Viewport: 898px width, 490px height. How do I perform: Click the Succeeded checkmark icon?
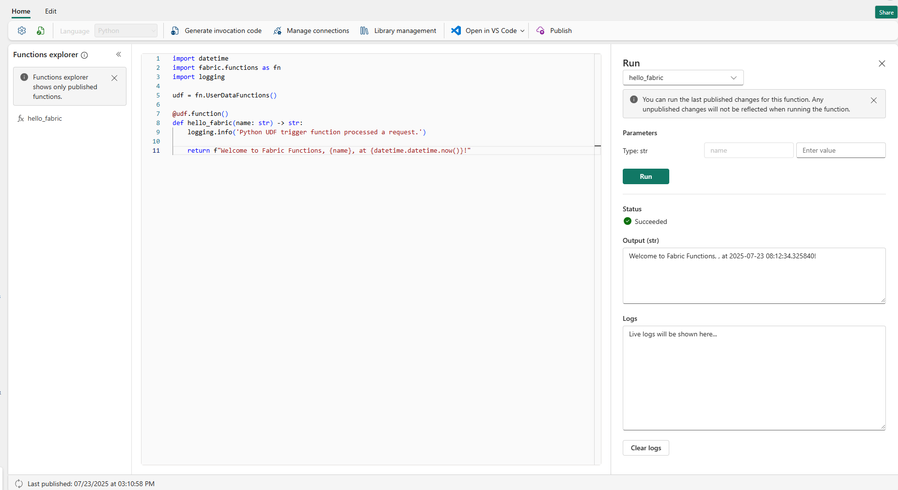click(x=628, y=221)
